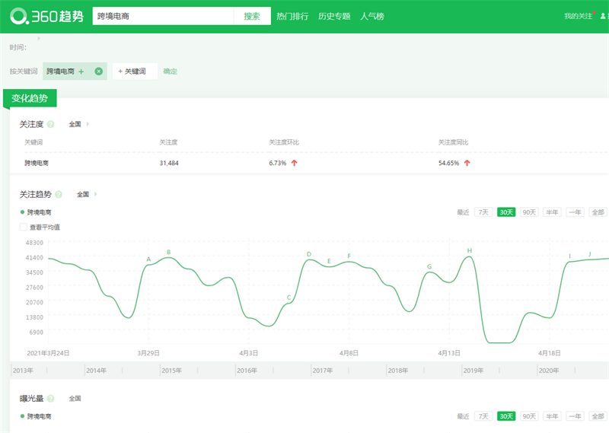Click chart marker E
Image resolution: width=609 pixels, height=433 pixels.
(329, 261)
